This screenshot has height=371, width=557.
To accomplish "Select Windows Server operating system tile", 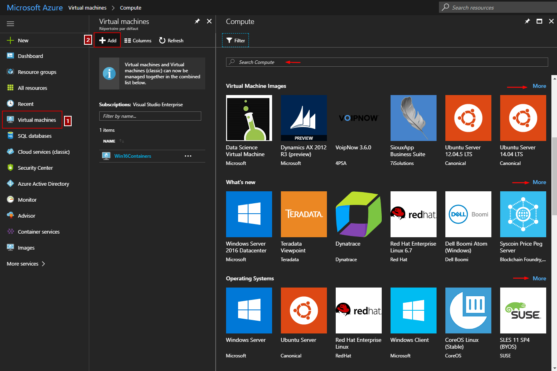I will [x=249, y=323].
